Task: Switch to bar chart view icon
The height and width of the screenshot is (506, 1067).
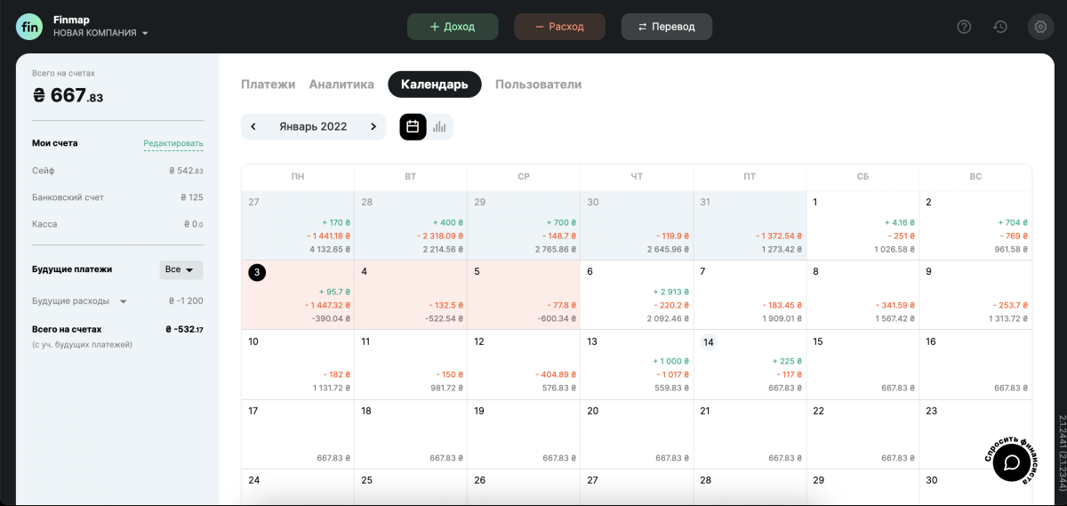Action: point(439,127)
